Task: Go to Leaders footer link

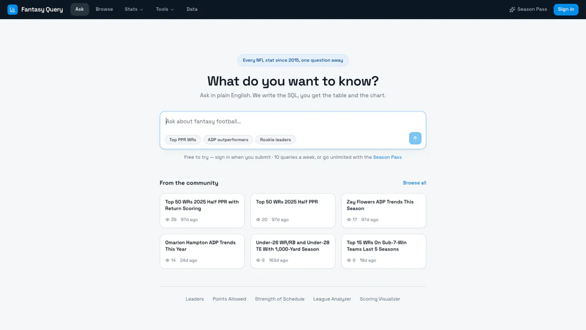Action: point(195,299)
